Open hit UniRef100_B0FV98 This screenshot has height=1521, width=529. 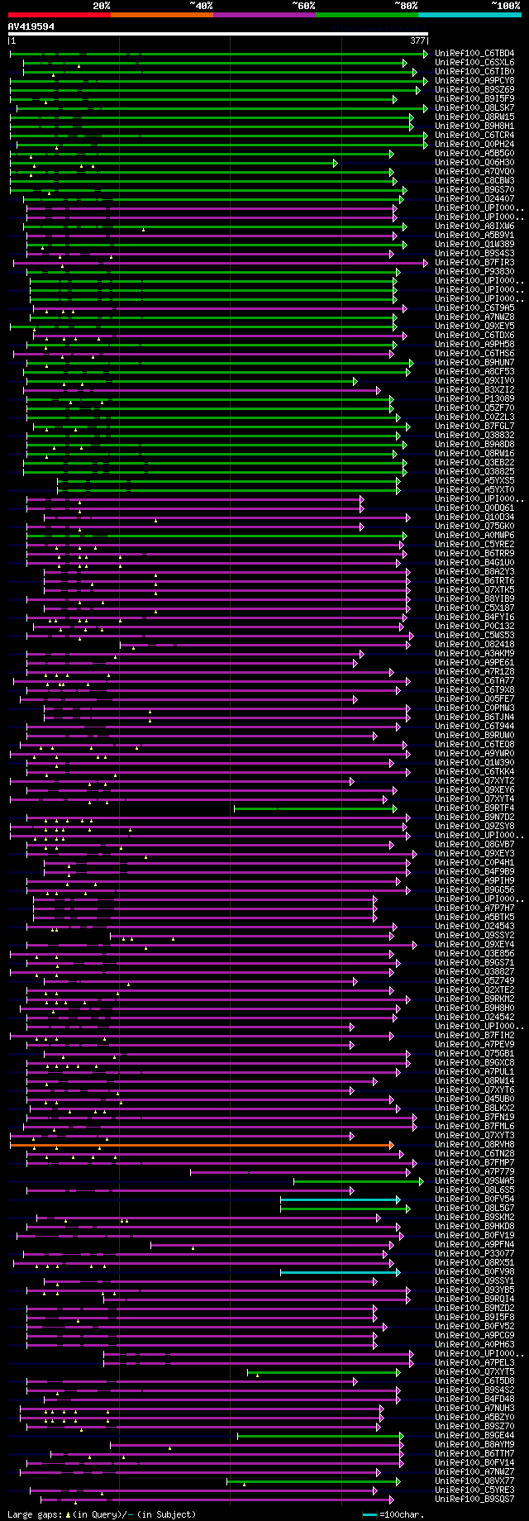click(474, 1272)
